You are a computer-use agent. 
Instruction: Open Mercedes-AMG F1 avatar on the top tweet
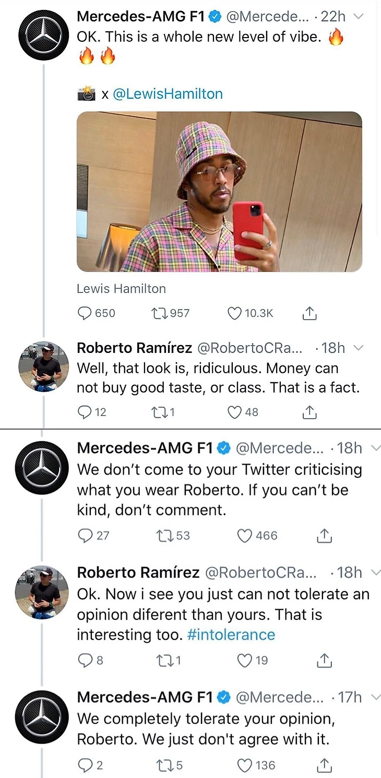click(x=43, y=34)
